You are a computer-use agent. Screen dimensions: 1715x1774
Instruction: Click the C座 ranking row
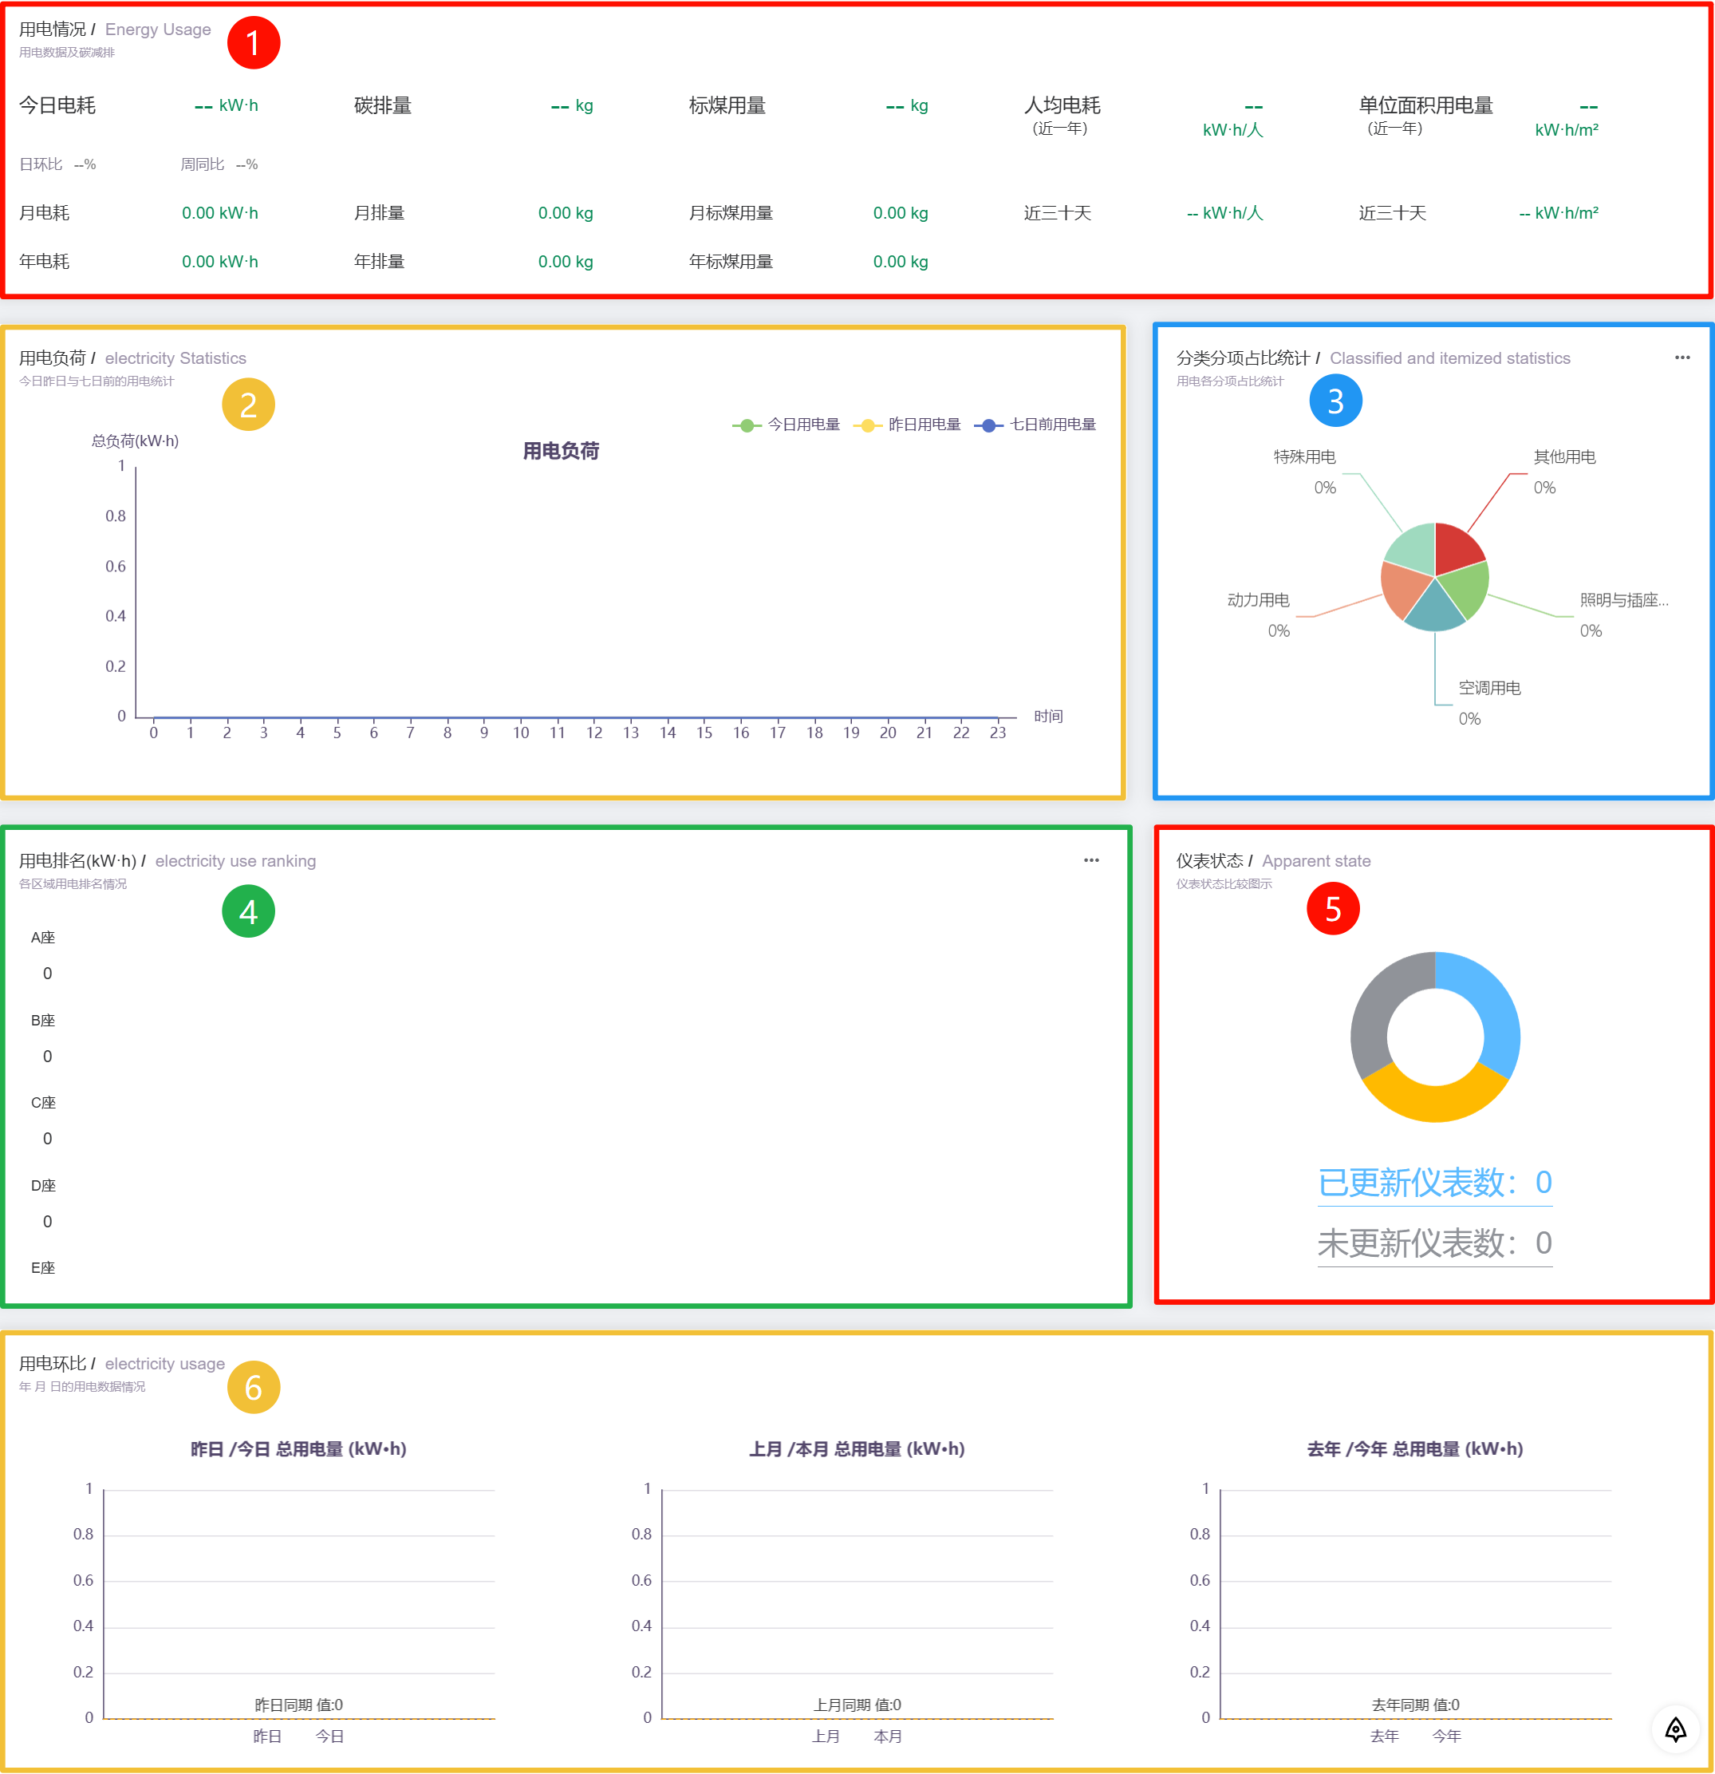42,1120
